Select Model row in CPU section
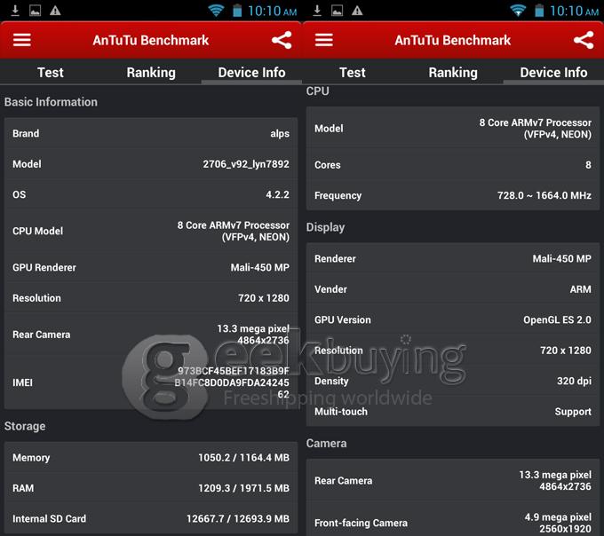The image size is (604, 536). point(453,128)
